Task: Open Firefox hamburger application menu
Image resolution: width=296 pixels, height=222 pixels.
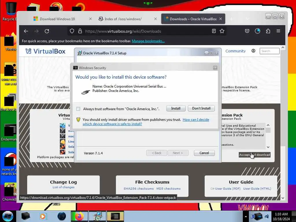Action: point(278,31)
